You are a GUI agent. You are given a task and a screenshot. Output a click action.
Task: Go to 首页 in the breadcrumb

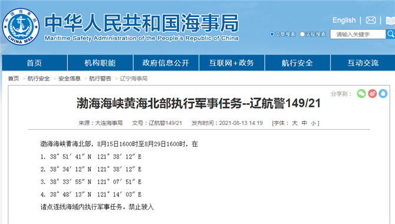click(14, 78)
